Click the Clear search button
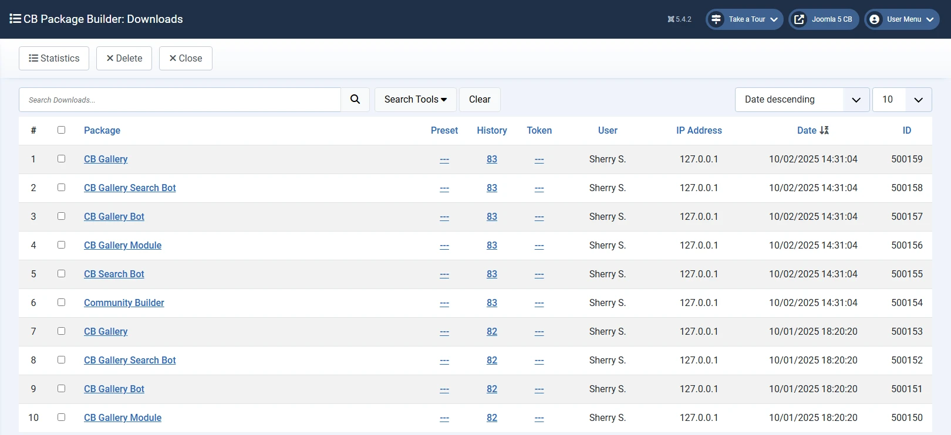The width and height of the screenshot is (951, 435). (480, 100)
